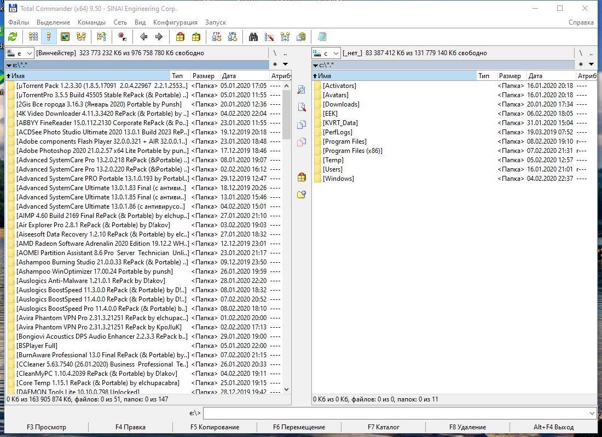602x437 pixels.
Task: Sort left panel by Имя column
Action: click(88, 76)
